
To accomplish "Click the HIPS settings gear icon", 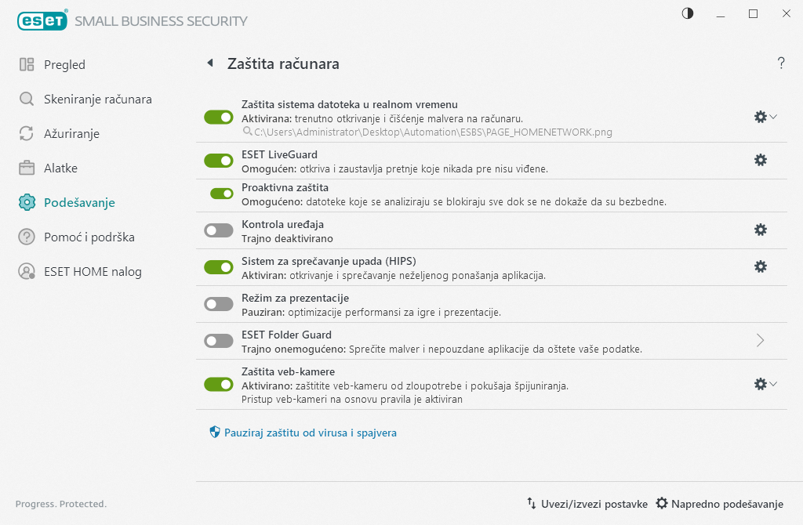I will point(760,266).
